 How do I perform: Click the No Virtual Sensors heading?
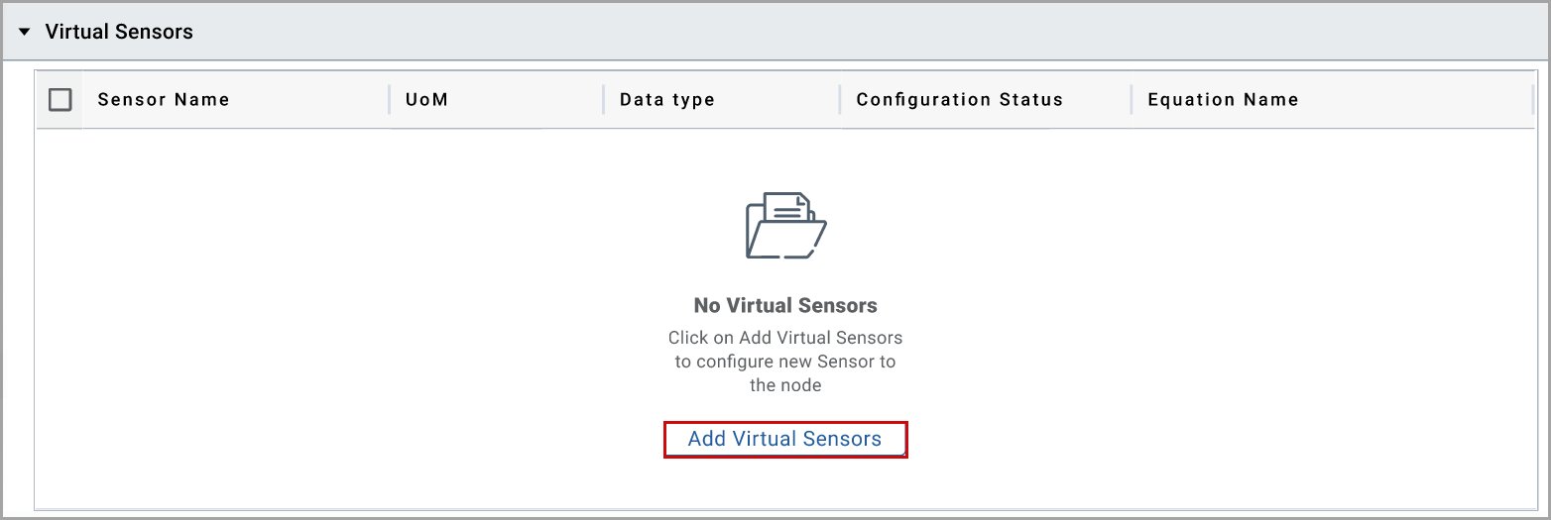(x=784, y=305)
